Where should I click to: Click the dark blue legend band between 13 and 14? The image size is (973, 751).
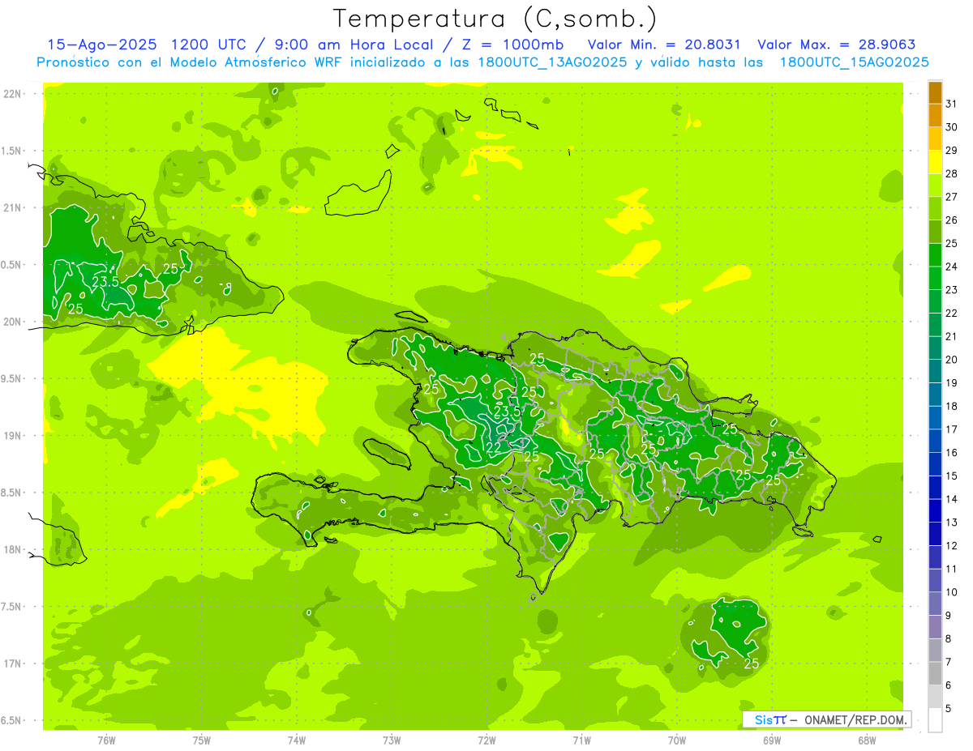click(935, 511)
